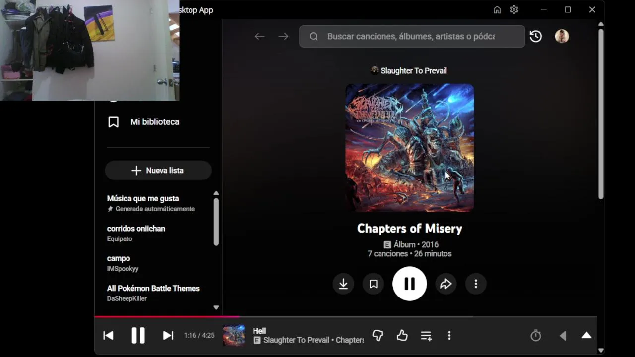Click the DaSheepKiller playlist author text
Image resolution: width=635 pixels, height=357 pixels.
click(x=127, y=298)
